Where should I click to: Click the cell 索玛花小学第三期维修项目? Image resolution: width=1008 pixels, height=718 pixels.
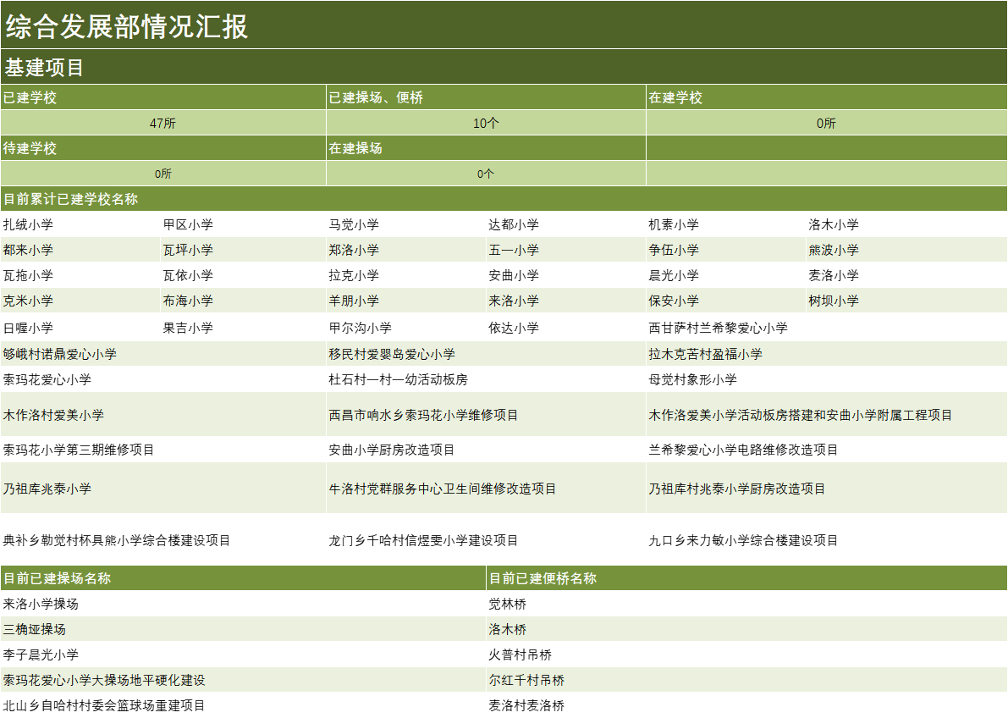click(163, 450)
